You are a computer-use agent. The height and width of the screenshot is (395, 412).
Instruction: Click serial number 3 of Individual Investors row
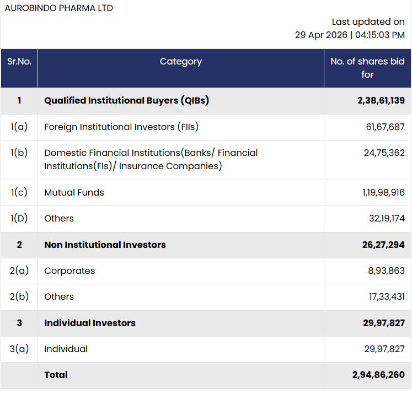click(19, 323)
